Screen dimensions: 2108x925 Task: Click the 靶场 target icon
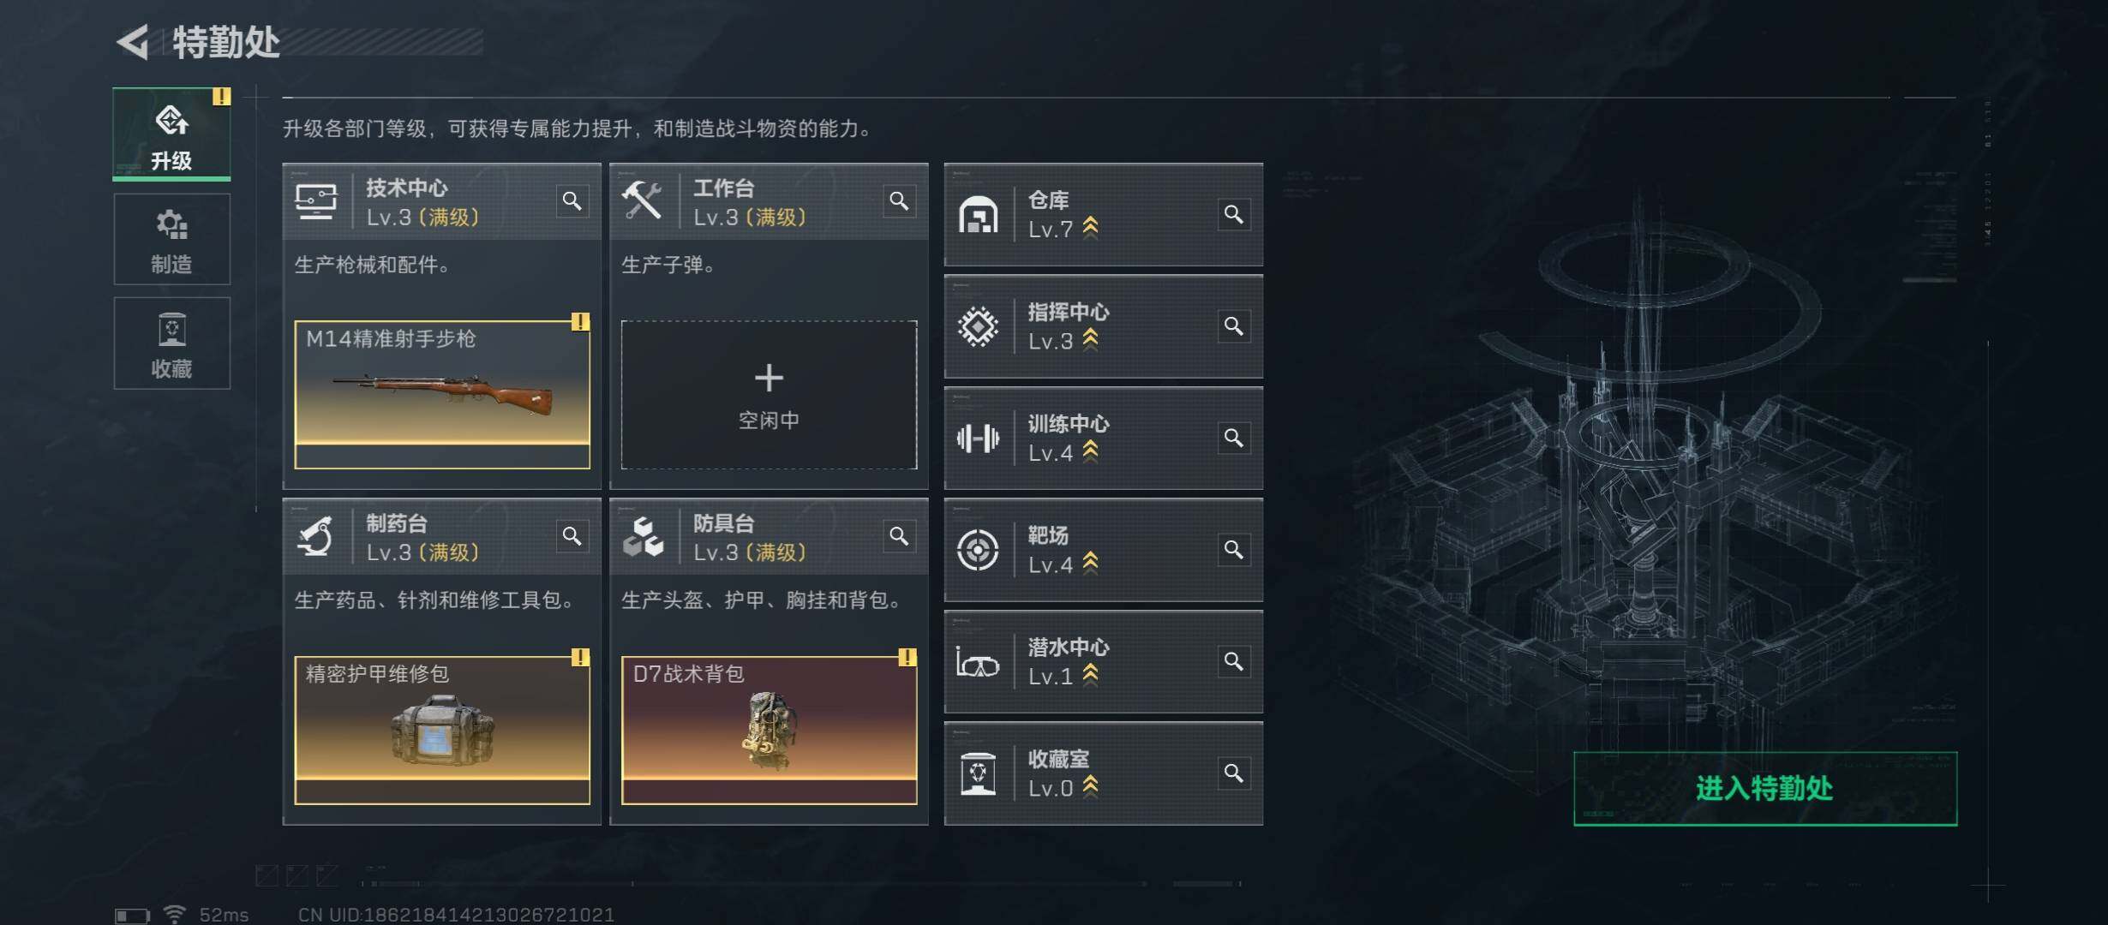[978, 550]
